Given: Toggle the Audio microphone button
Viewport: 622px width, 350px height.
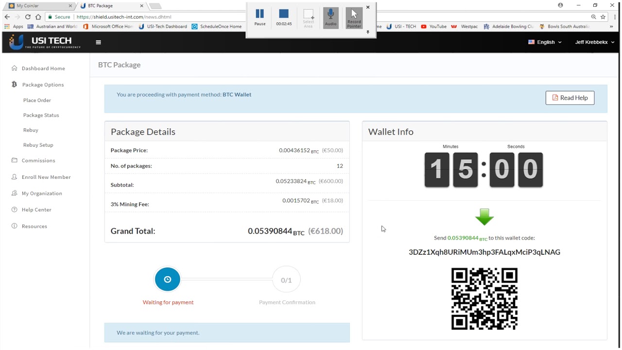Looking at the screenshot, I should [331, 17].
